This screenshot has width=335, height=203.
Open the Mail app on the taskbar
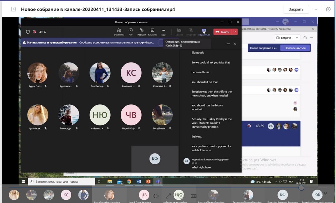119,181
